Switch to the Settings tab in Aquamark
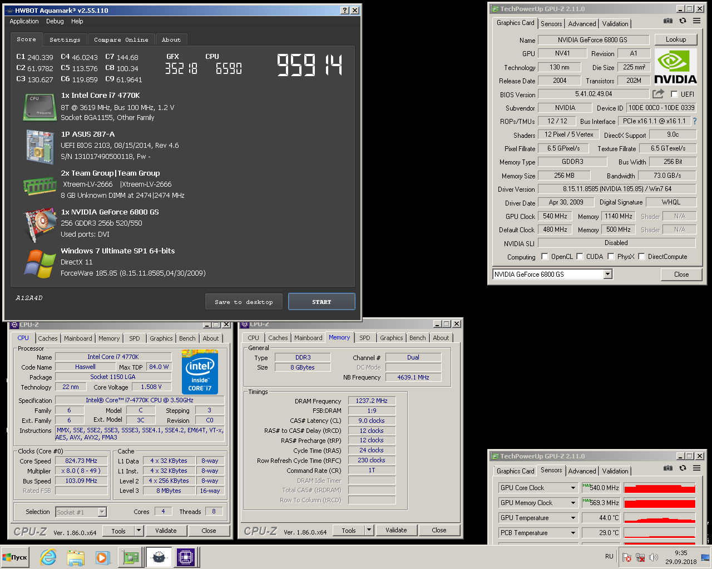 (65, 39)
